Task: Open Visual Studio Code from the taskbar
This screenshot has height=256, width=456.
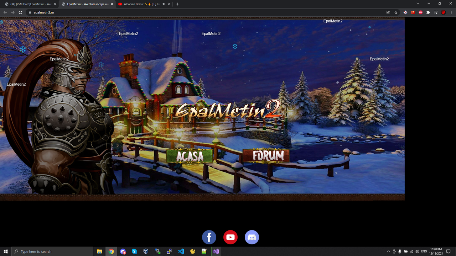Action: coord(181,251)
